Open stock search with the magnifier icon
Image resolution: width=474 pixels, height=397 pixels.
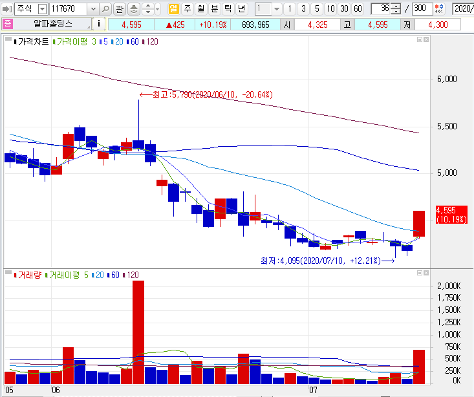point(105,9)
